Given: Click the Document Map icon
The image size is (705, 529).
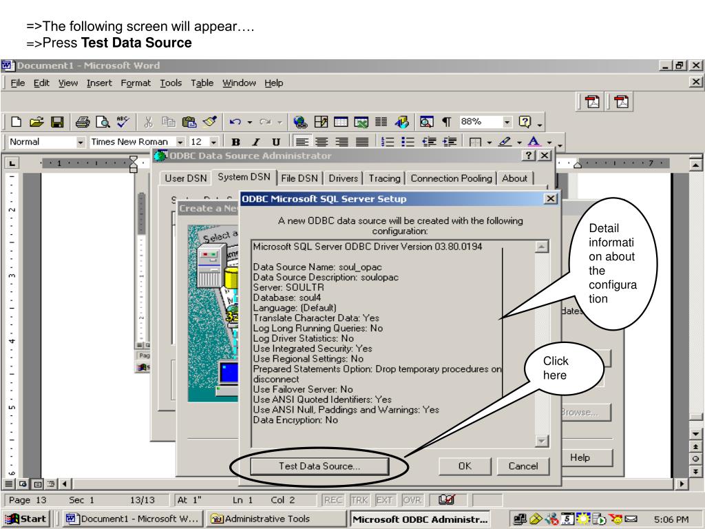Looking at the screenshot, I should tap(427, 122).
